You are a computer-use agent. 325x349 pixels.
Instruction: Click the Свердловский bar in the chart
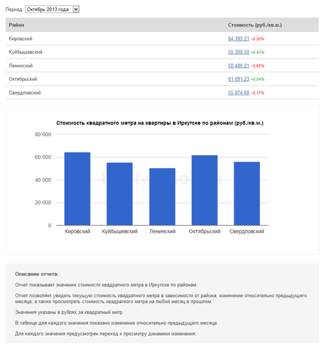coord(247,194)
